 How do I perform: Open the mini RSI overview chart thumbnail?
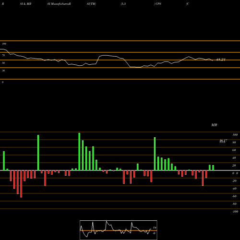click(x=119, y=230)
